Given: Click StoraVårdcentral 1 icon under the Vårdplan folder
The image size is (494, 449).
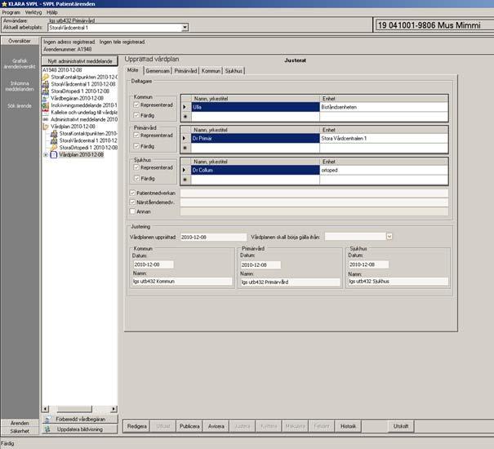Looking at the screenshot, I should (x=54, y=140).
